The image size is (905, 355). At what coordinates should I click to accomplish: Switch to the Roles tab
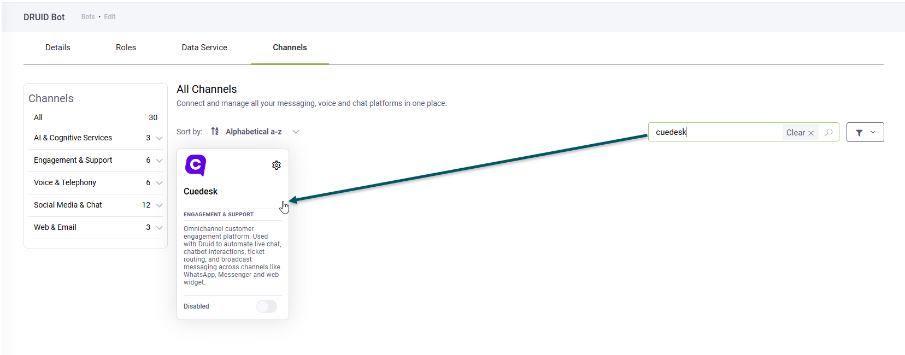(x=126, y=48)
